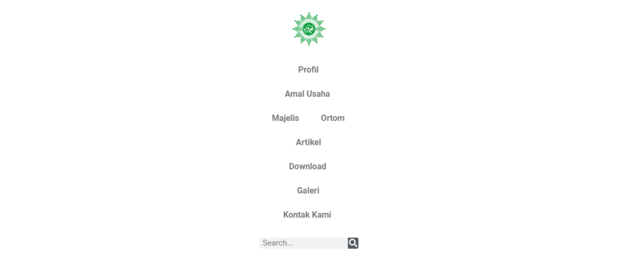Image resolution: width=618 pixels, height=254 pixels.
Task: Go to the Amal Usaha page
Action: coord(307,94)
